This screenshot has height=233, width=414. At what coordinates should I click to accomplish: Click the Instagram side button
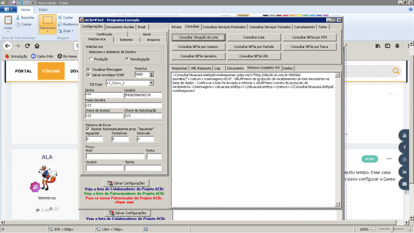404,159
